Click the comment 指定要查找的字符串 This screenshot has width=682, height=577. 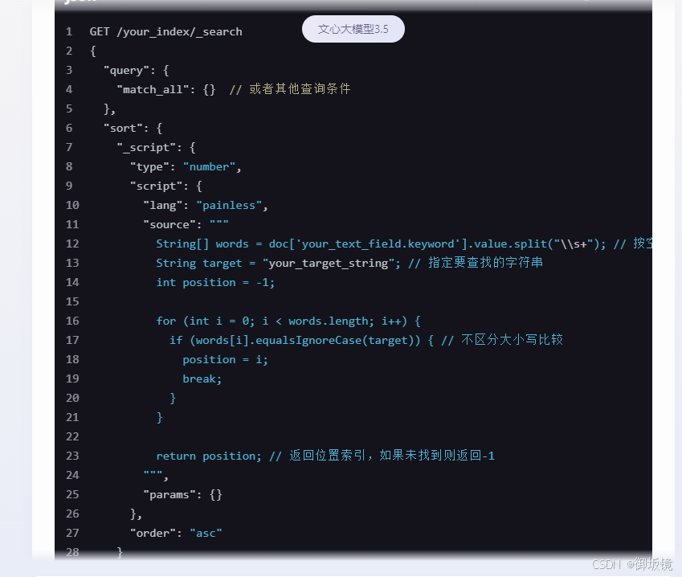[485, 263]
